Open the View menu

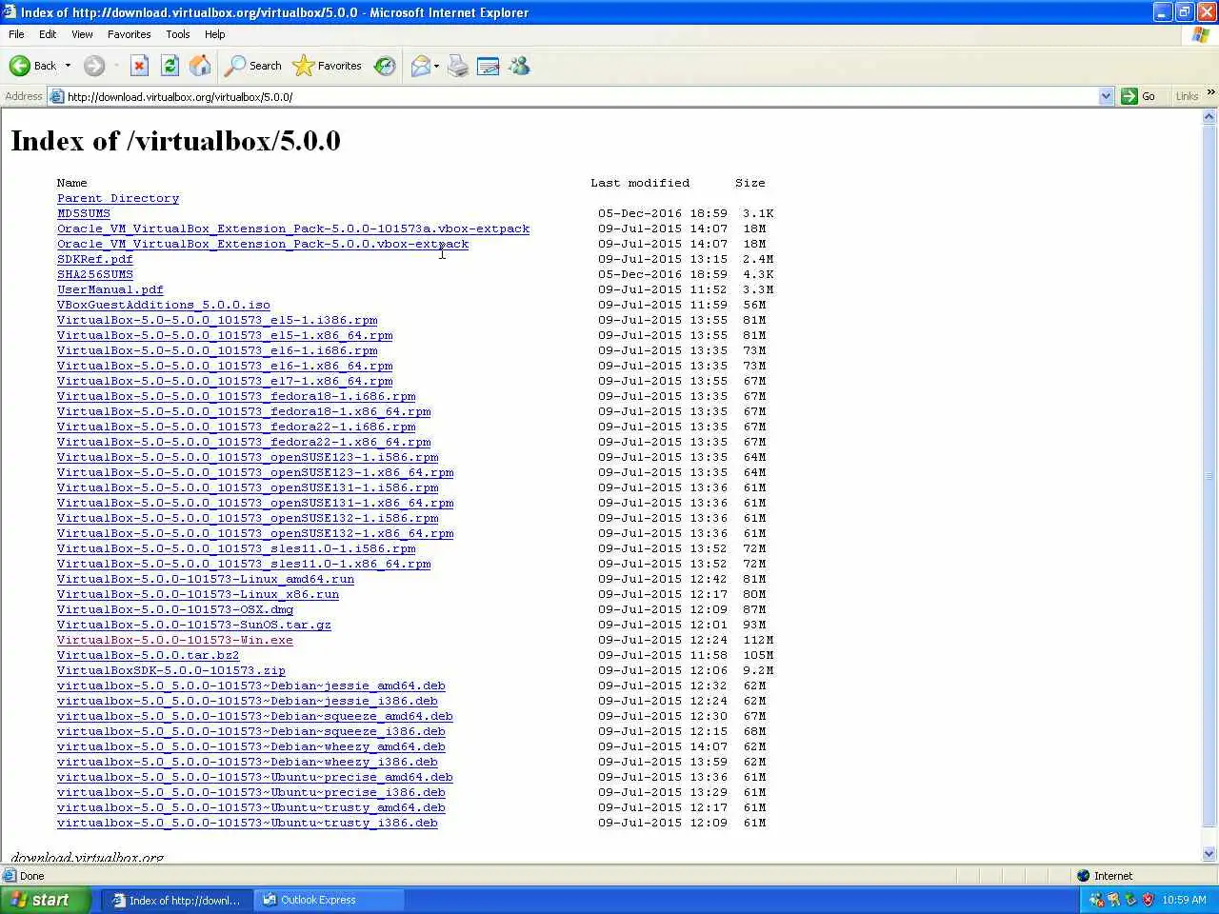(82, 34)
